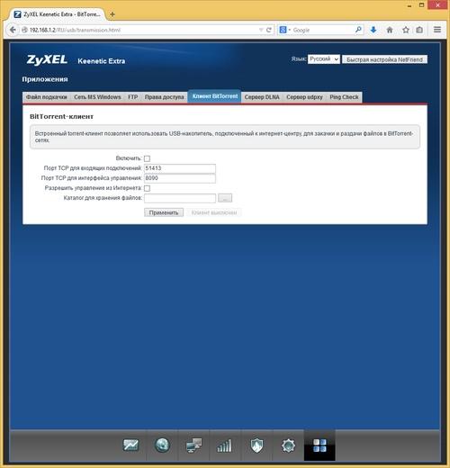Browse for storage folder with ... button

[x=225, y=198]
